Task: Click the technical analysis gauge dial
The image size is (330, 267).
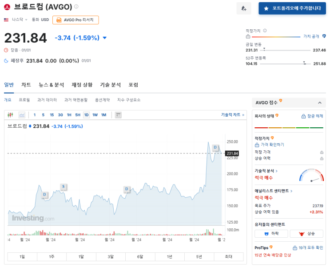Action: click(x=311, y=175)
